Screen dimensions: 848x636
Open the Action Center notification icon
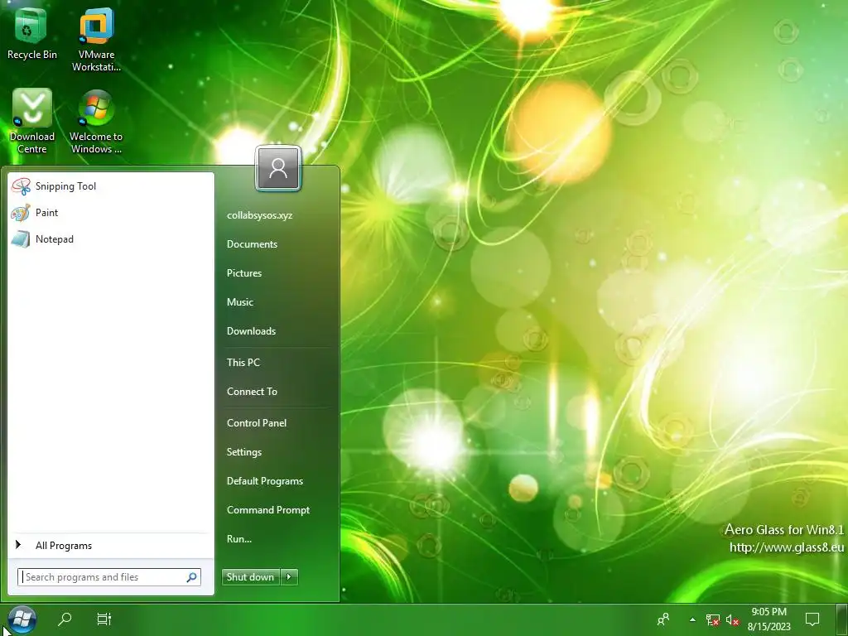(812, 619)
